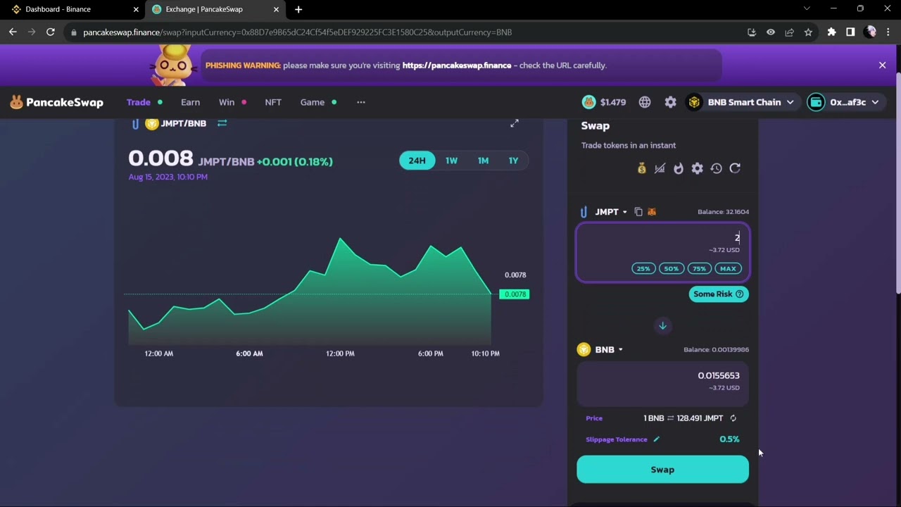Open browser extensions puzzle icon
The height and width of the screenshot is (507, 901).
point(832,32)
